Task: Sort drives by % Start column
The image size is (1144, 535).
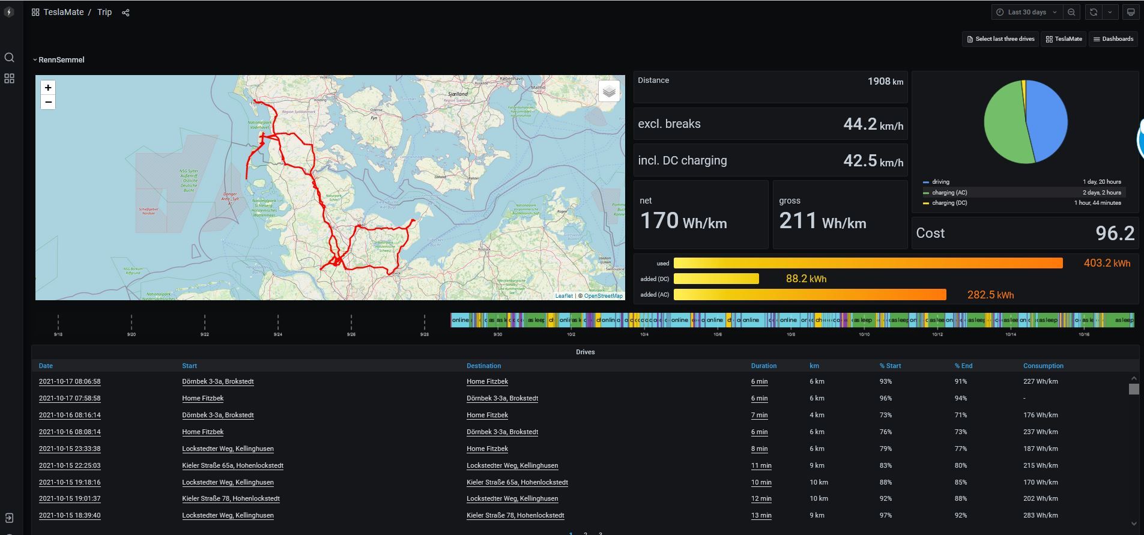Action: (x=890, y=366)
